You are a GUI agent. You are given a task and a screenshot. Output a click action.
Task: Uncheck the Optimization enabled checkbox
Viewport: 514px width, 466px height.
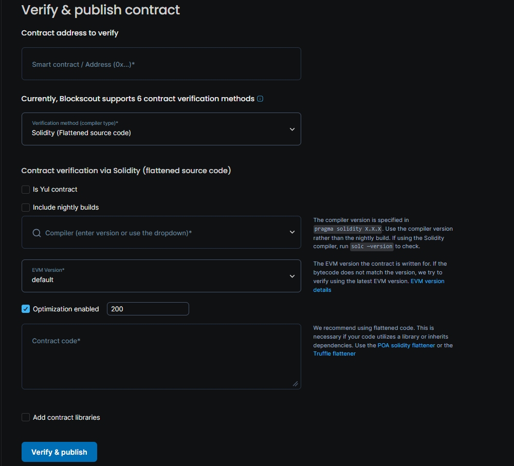26,309
